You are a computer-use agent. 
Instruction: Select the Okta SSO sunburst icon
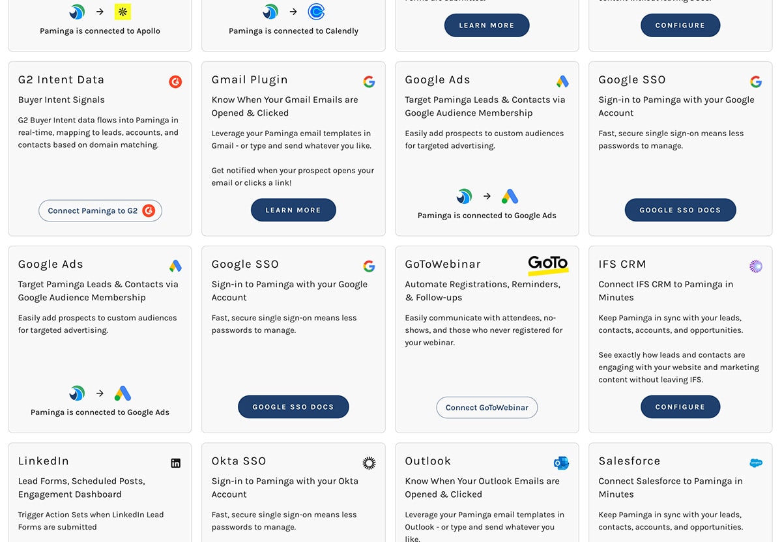(369, 463)
